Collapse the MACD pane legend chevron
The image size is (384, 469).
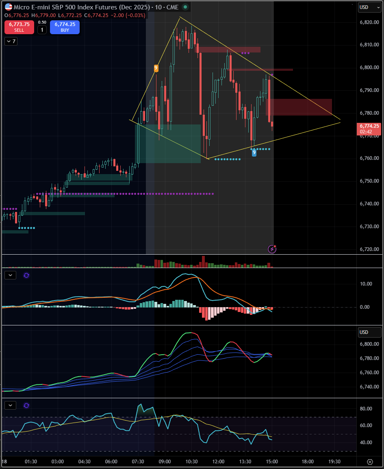pos(11,275)
